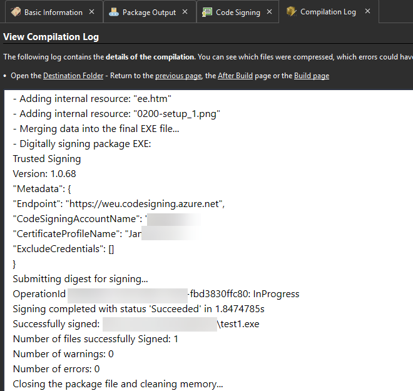Click the 'Number of errors: 0' line

pos(56,369)
